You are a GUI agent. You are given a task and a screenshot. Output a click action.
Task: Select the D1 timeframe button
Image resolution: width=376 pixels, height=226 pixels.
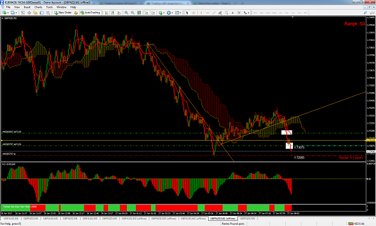pyautogui.click(x=293, y=13)
